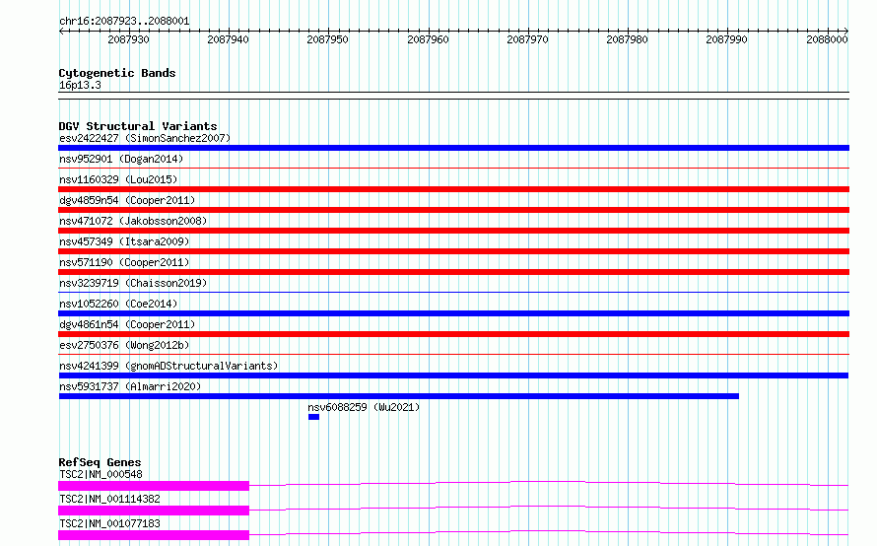Click ruler position 2088000
Image resolution: width=877 pixels, height=546 pixels.
pyautogui.click(x=827, y=39)
